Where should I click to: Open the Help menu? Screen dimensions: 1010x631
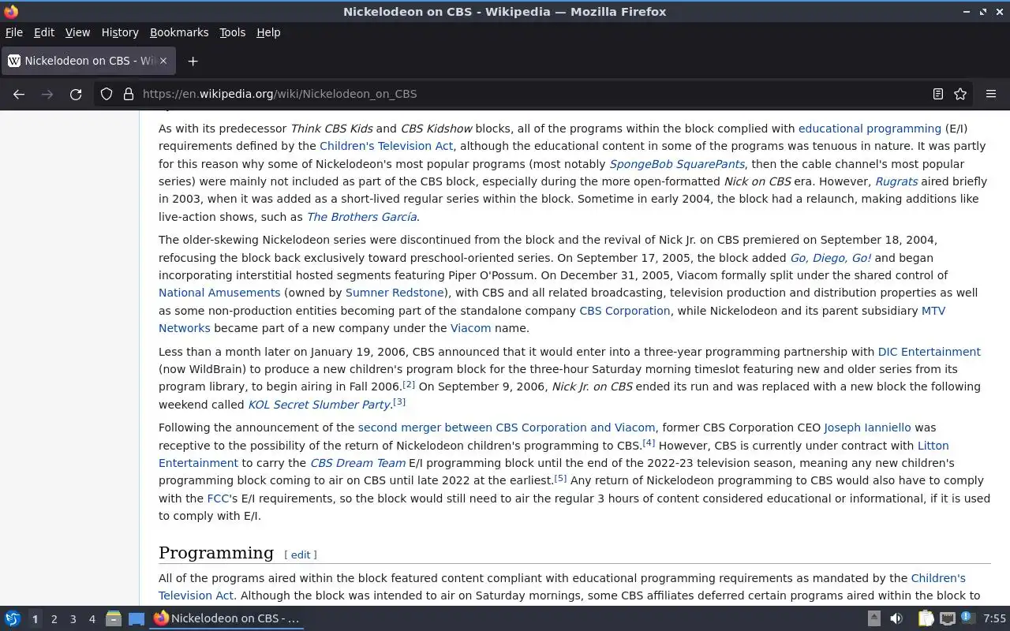268,32
